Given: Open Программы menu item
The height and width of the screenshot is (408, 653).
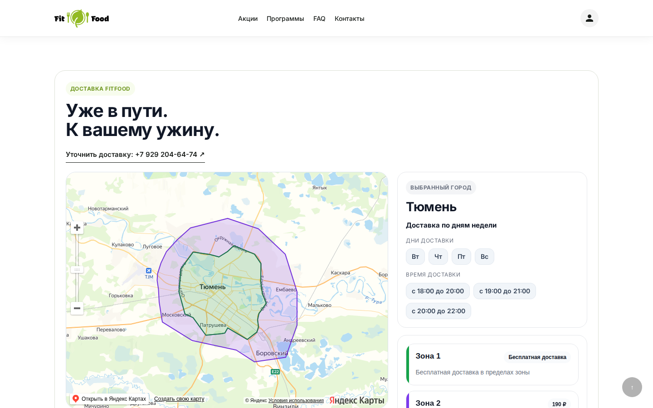Looking at the screenshot, I should click(285, 19).
